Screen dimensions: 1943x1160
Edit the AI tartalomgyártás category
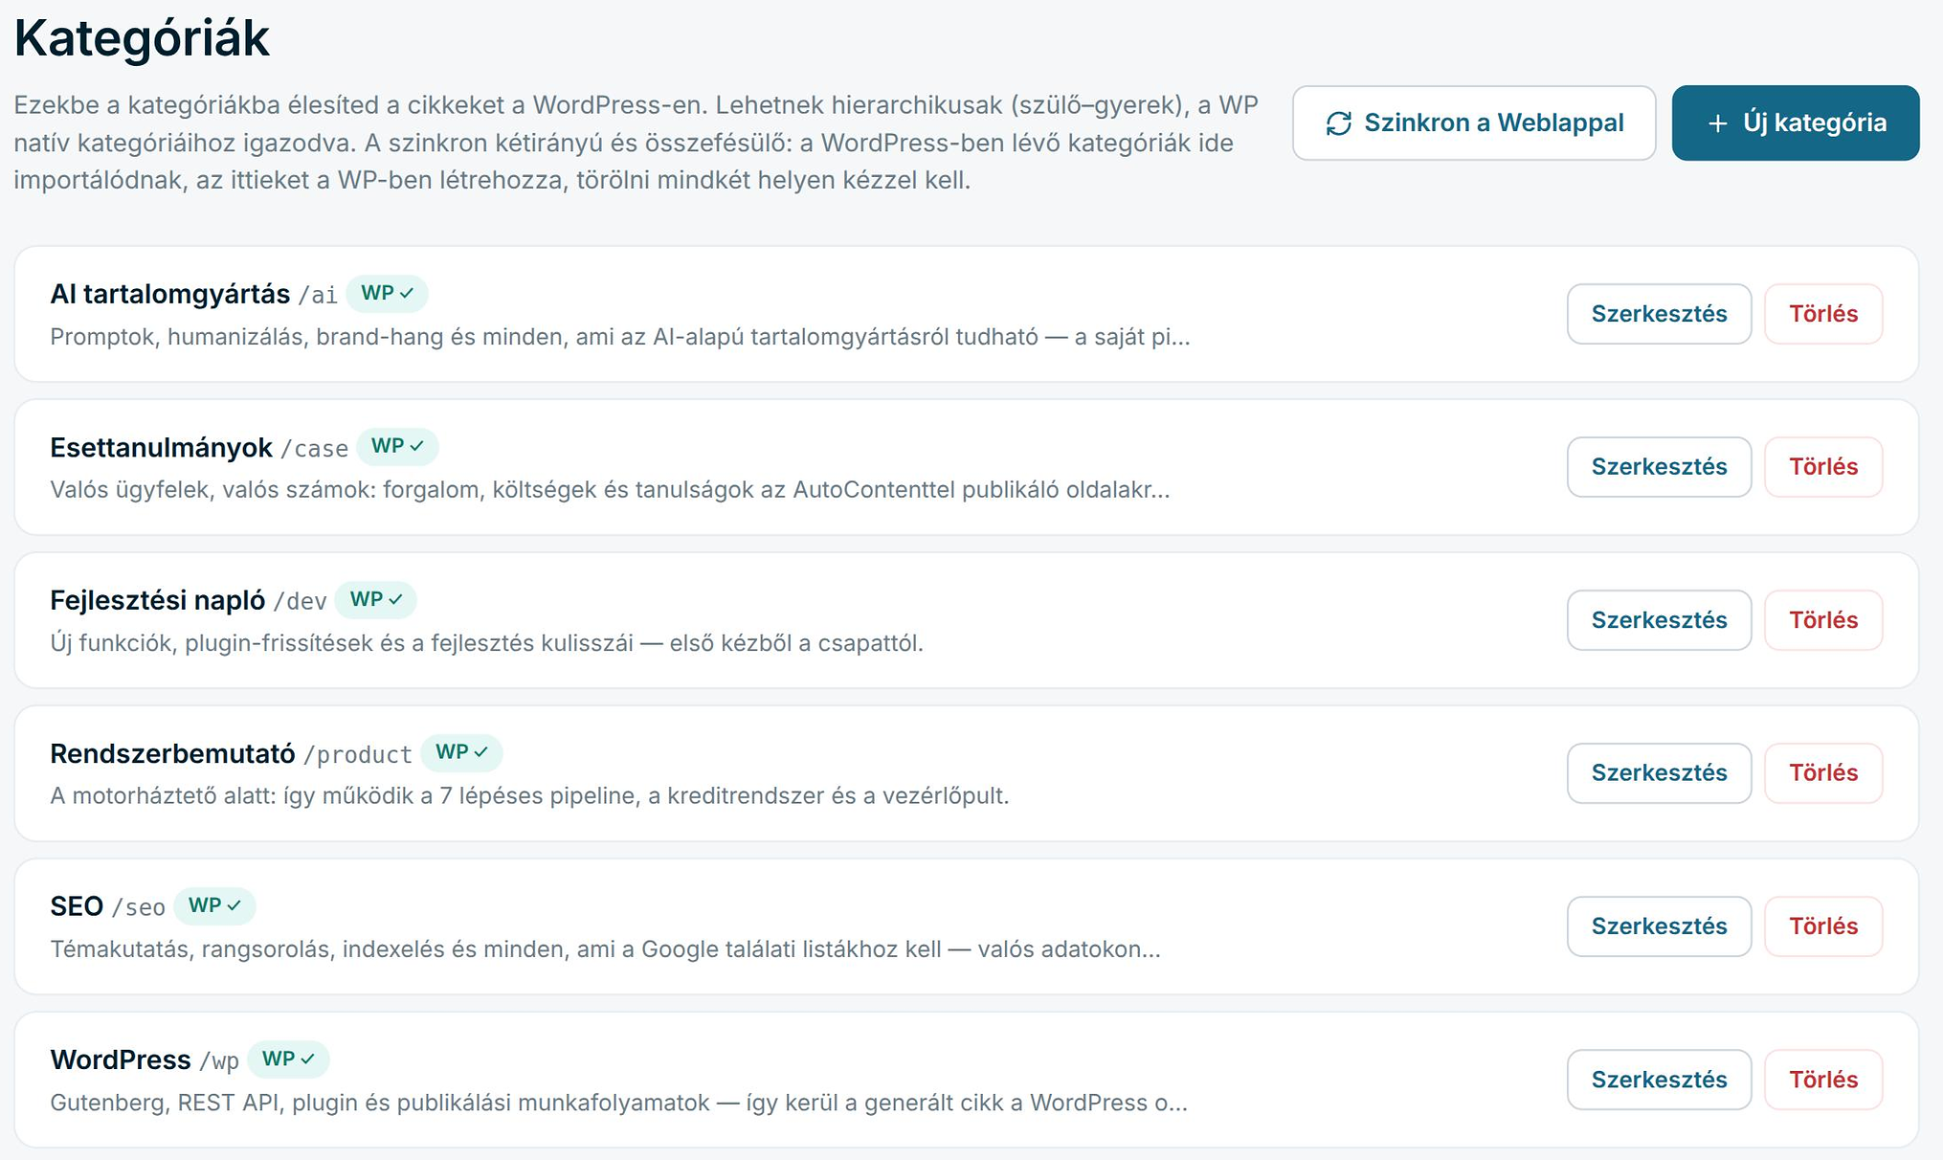[1659, 314]
